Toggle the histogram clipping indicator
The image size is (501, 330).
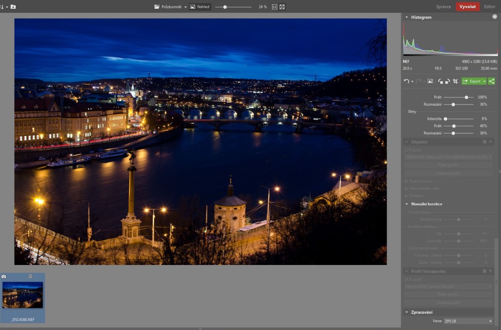(x=494, y=17)
